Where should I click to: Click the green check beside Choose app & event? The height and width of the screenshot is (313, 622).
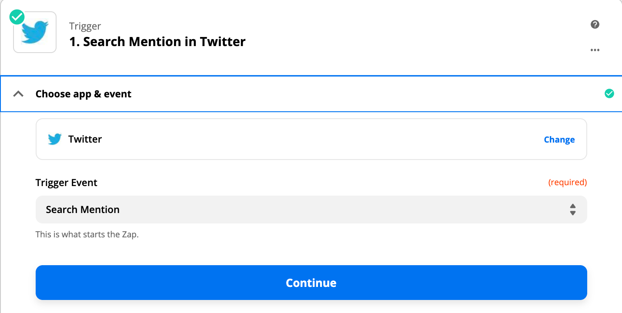pyautogui.click(x=609, y=93)
